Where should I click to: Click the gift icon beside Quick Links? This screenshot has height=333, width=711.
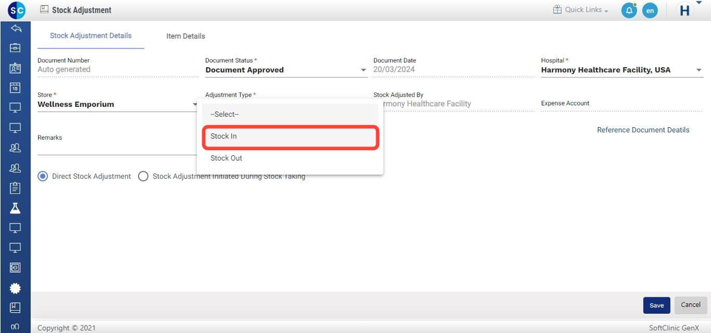[x=557, y=10]
